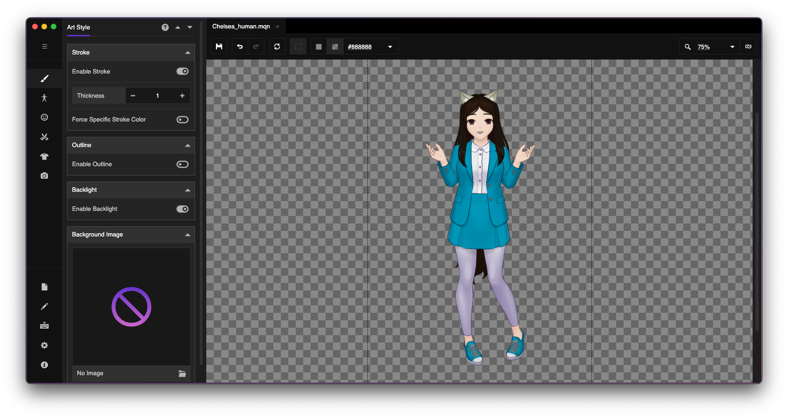Click the refresh icon in the toolbar
This screenshot has width=788, height=418.
pos(277,47)
